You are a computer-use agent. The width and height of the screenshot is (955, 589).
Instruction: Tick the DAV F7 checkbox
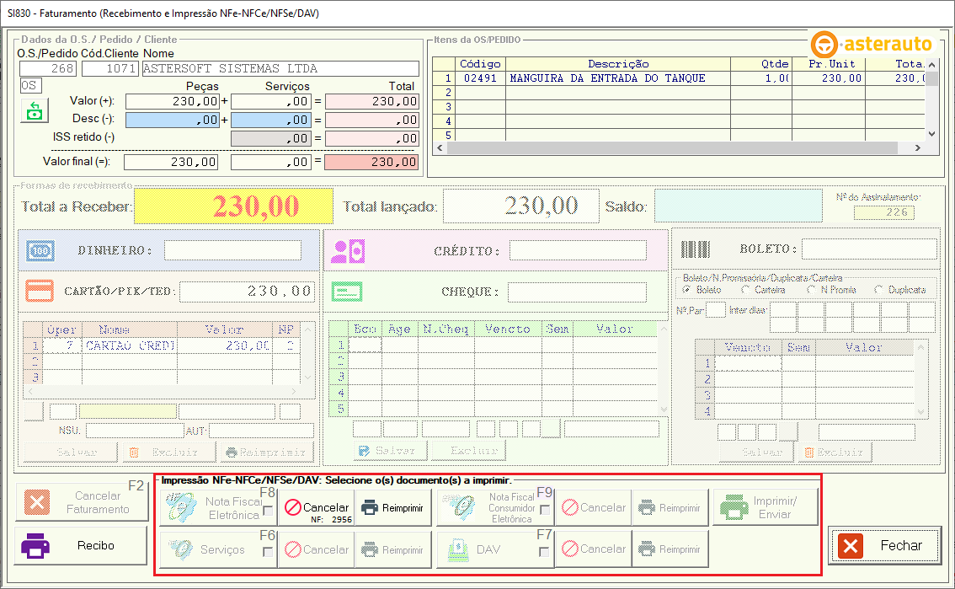click(544, 552)
